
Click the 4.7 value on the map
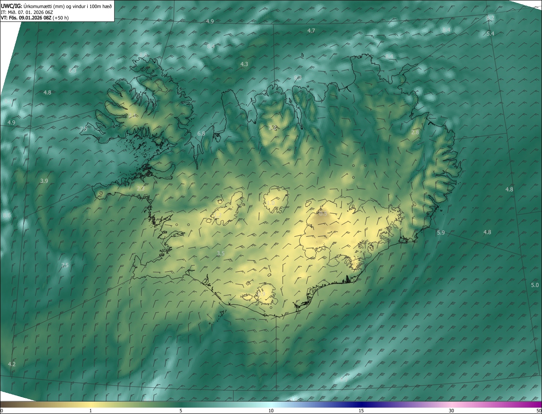pyautogui.click(x=311, y=30)
